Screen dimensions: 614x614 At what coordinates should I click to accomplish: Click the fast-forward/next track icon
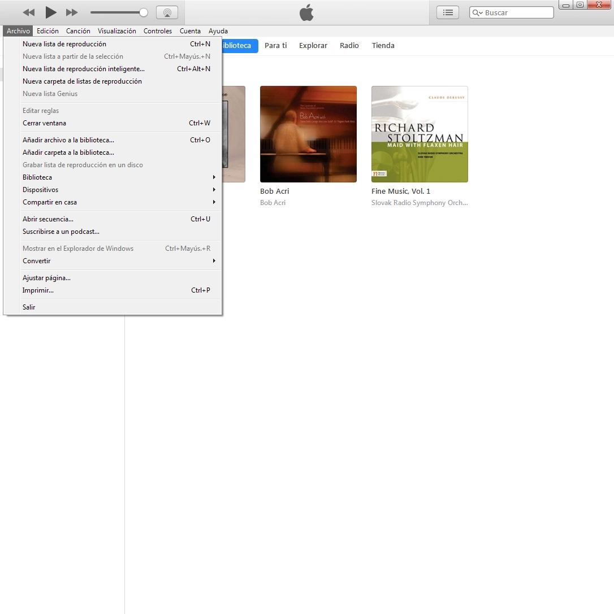[70, 12]
